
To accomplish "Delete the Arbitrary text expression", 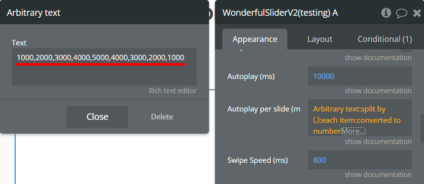I will click(x=162, y=116).
